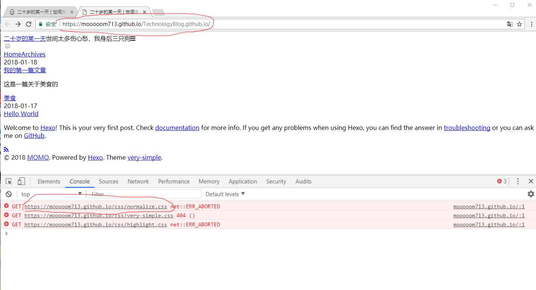Open the troubleshooting link
Image resolution: width=536 pixels, height=290 pixels.
pos(467,128)
